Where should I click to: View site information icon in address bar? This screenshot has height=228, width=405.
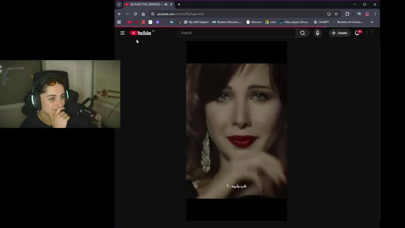tap(153, 14)
